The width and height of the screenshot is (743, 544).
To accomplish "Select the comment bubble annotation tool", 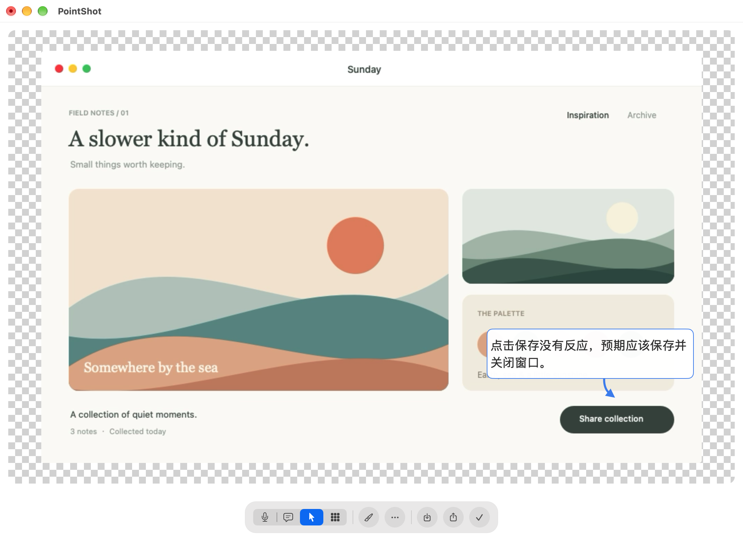I will tap(288, 517).
